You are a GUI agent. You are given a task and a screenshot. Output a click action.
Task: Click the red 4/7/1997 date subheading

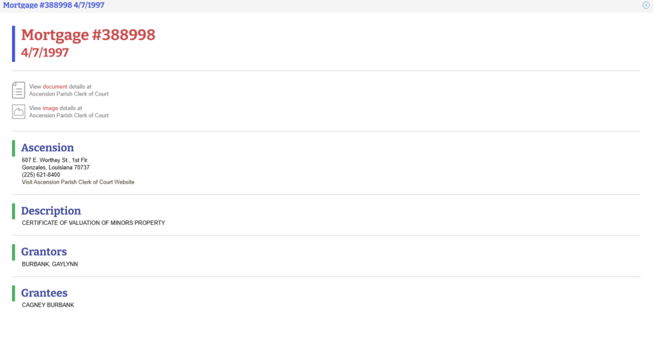click(45, 53)
